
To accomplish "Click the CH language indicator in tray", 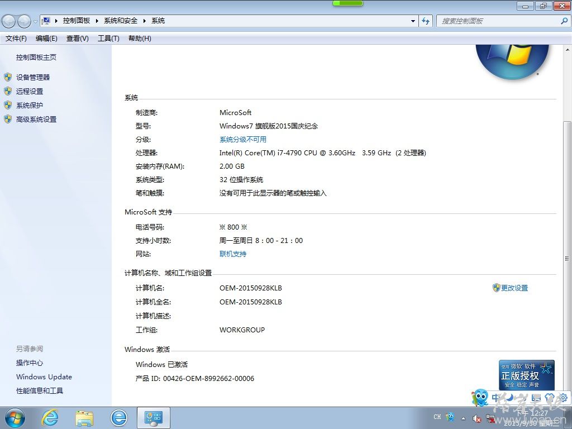I will (x=437, y=417).
